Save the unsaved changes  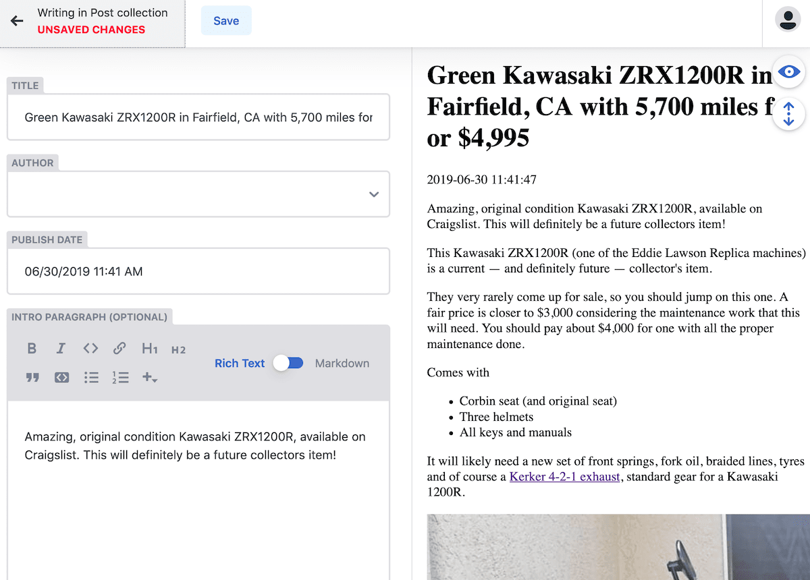[x=226, y=21]
